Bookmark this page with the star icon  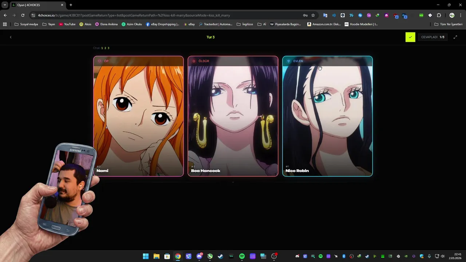pos(313,15)
